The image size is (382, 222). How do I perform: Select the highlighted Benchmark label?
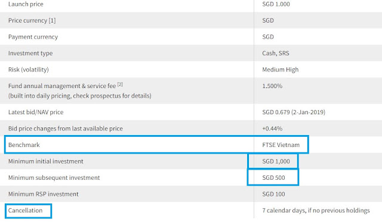click(24, 145)
